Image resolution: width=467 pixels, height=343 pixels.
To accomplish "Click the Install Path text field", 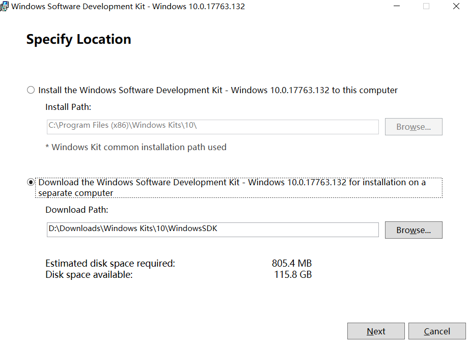I will [213, 127].
